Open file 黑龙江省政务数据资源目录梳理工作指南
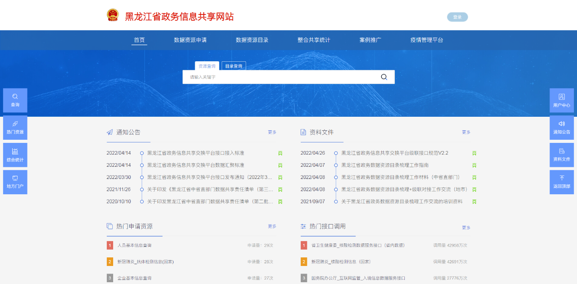577x284 pixels. (385, 165)
